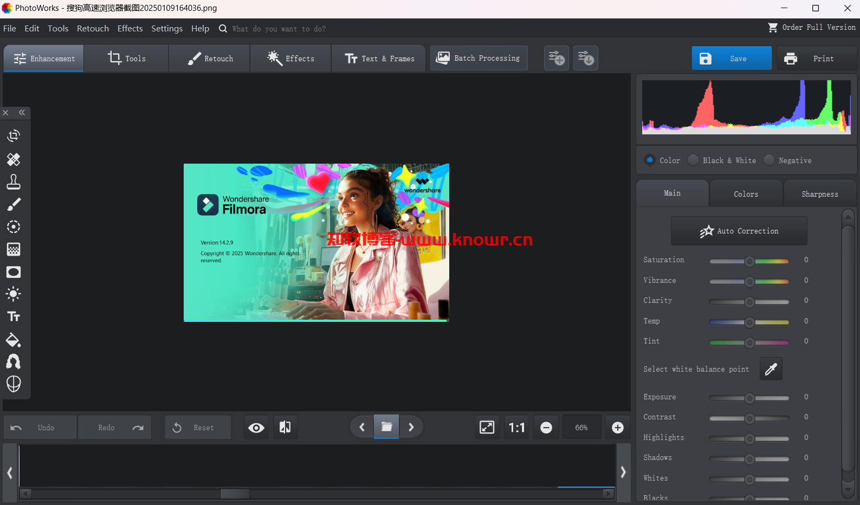Open Batch Processing
The height and width of the screenshot is (505, 860).
479,58
